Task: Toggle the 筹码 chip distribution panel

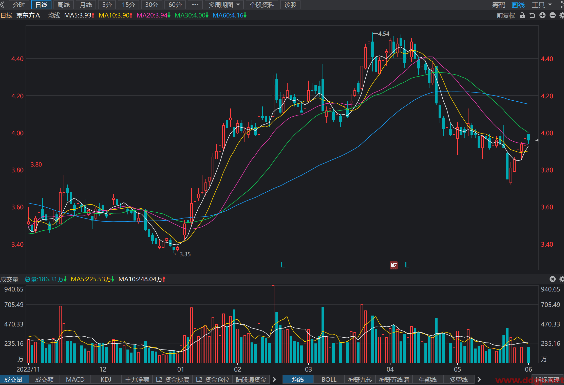Action: (x=498, y=5)
